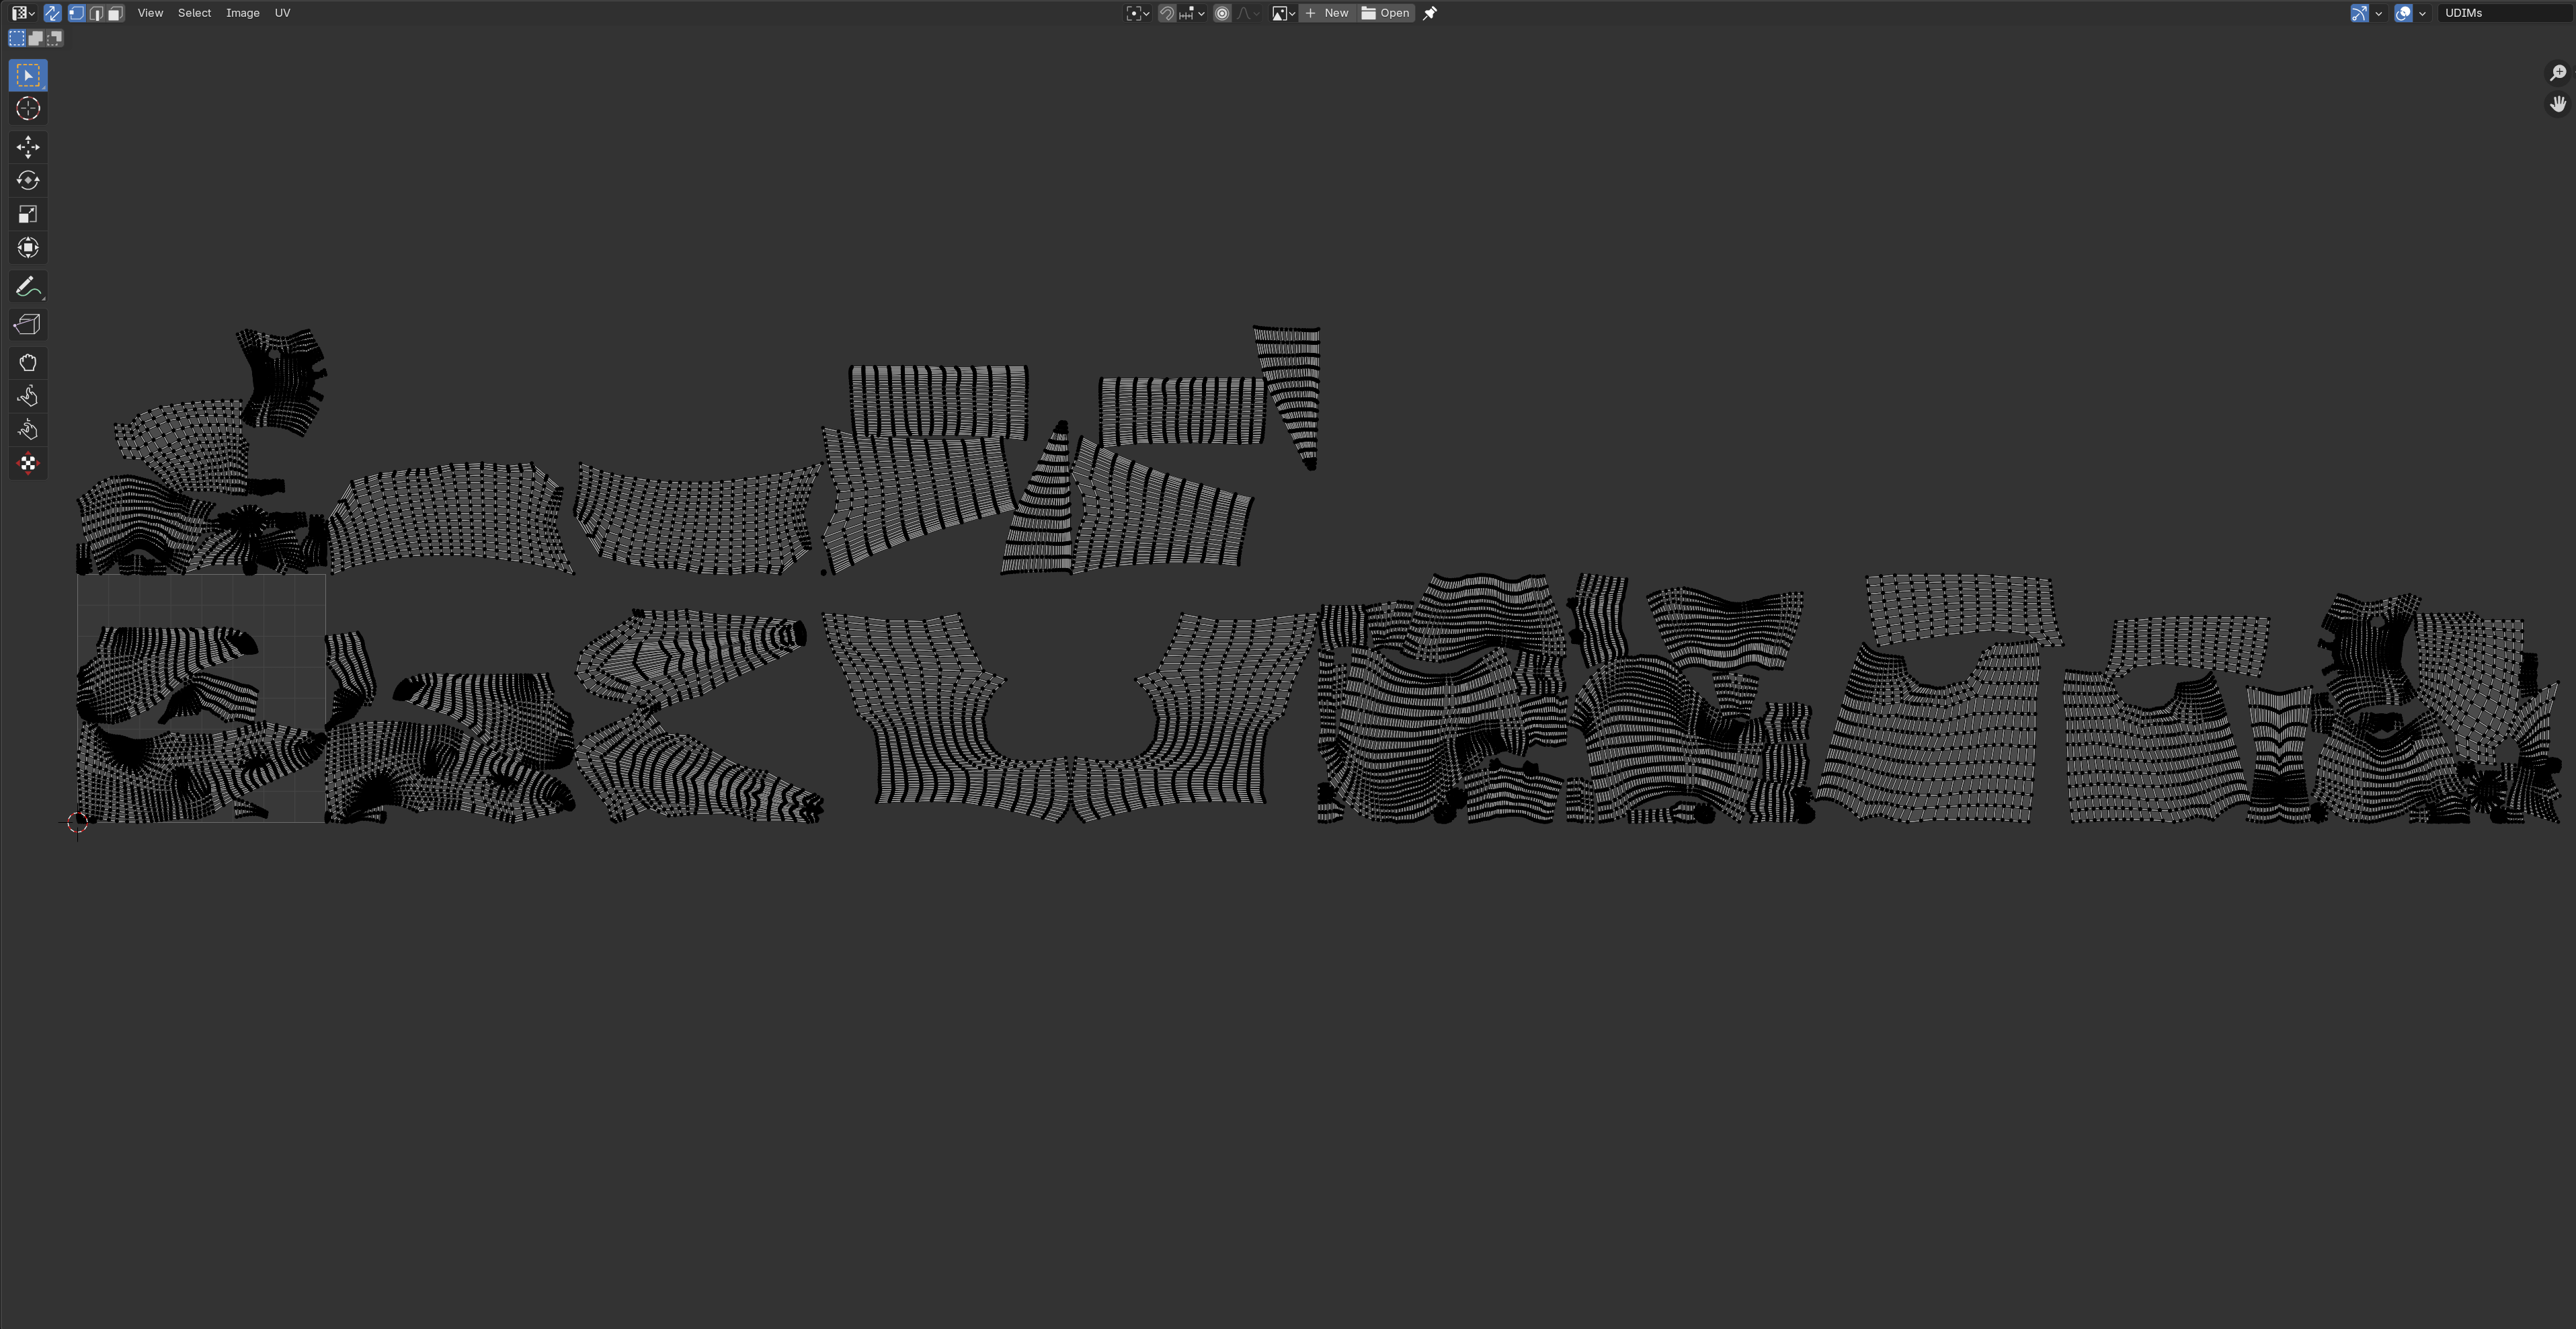Activate the Rip Region tool
This screenshot has width=2576, height=1329.
[28, 325]
